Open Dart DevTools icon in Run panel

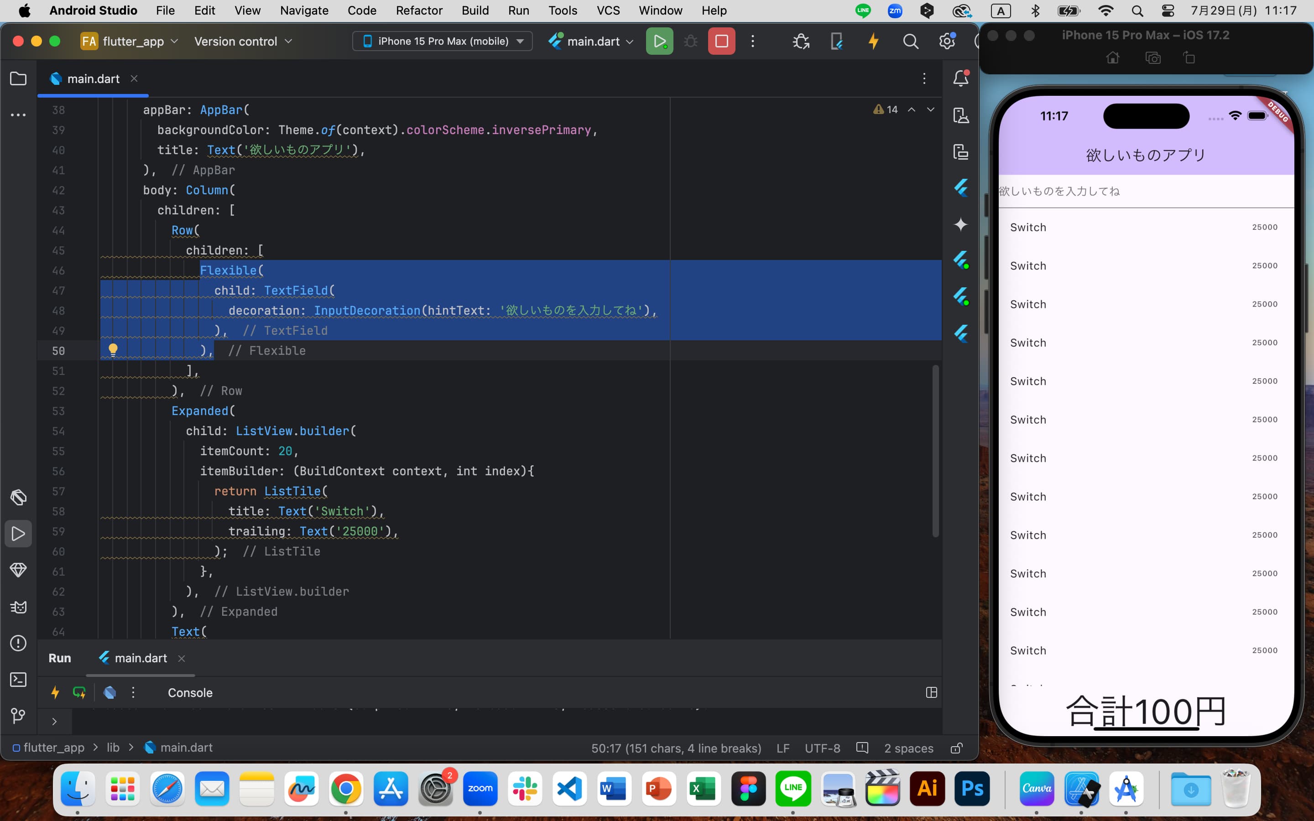109,692
